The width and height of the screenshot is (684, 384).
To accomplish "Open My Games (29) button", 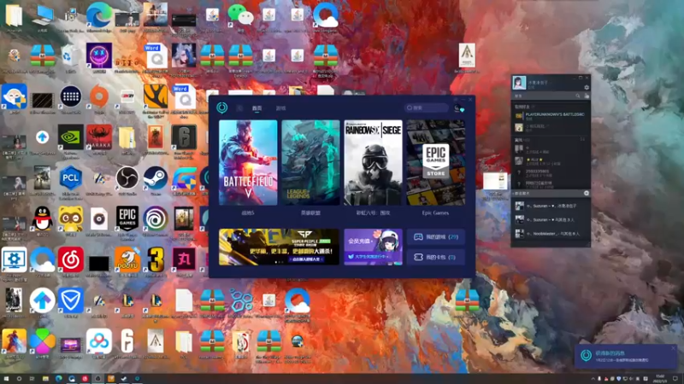I will (x=436, y=237).
